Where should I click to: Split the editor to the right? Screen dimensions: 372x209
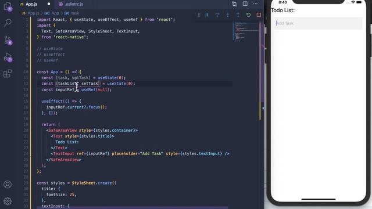point(245,4)
